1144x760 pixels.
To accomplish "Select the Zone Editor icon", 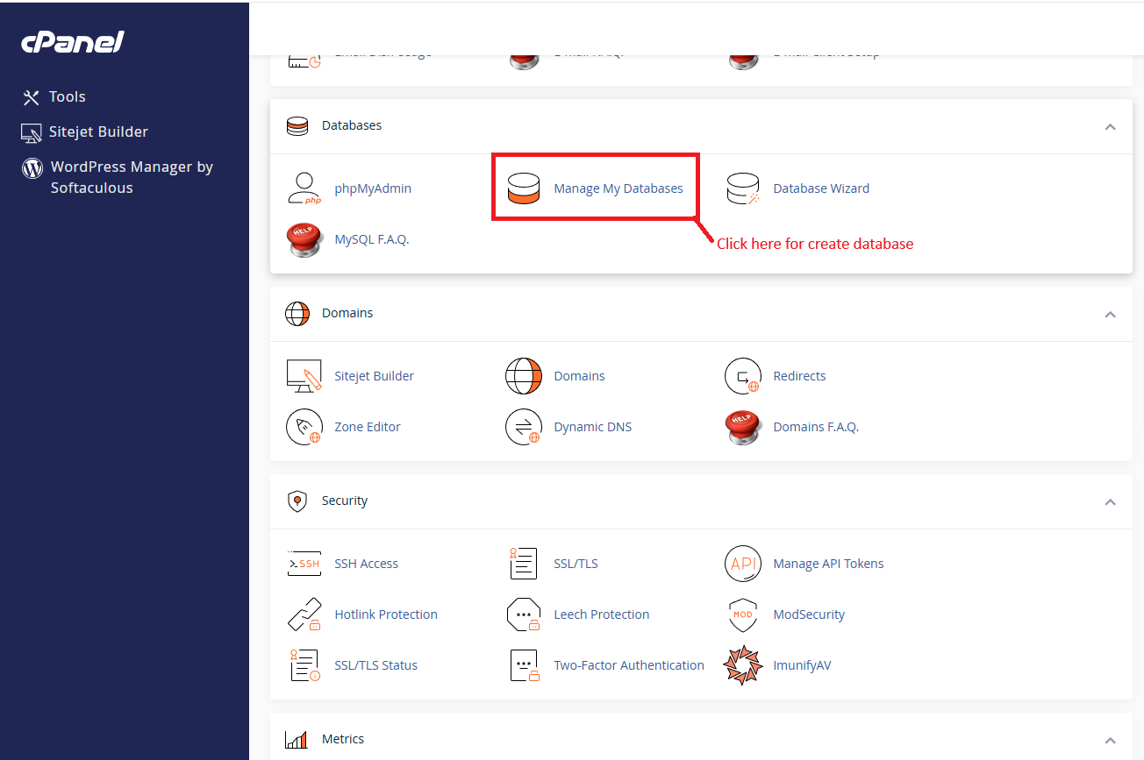I will (304, 427).
